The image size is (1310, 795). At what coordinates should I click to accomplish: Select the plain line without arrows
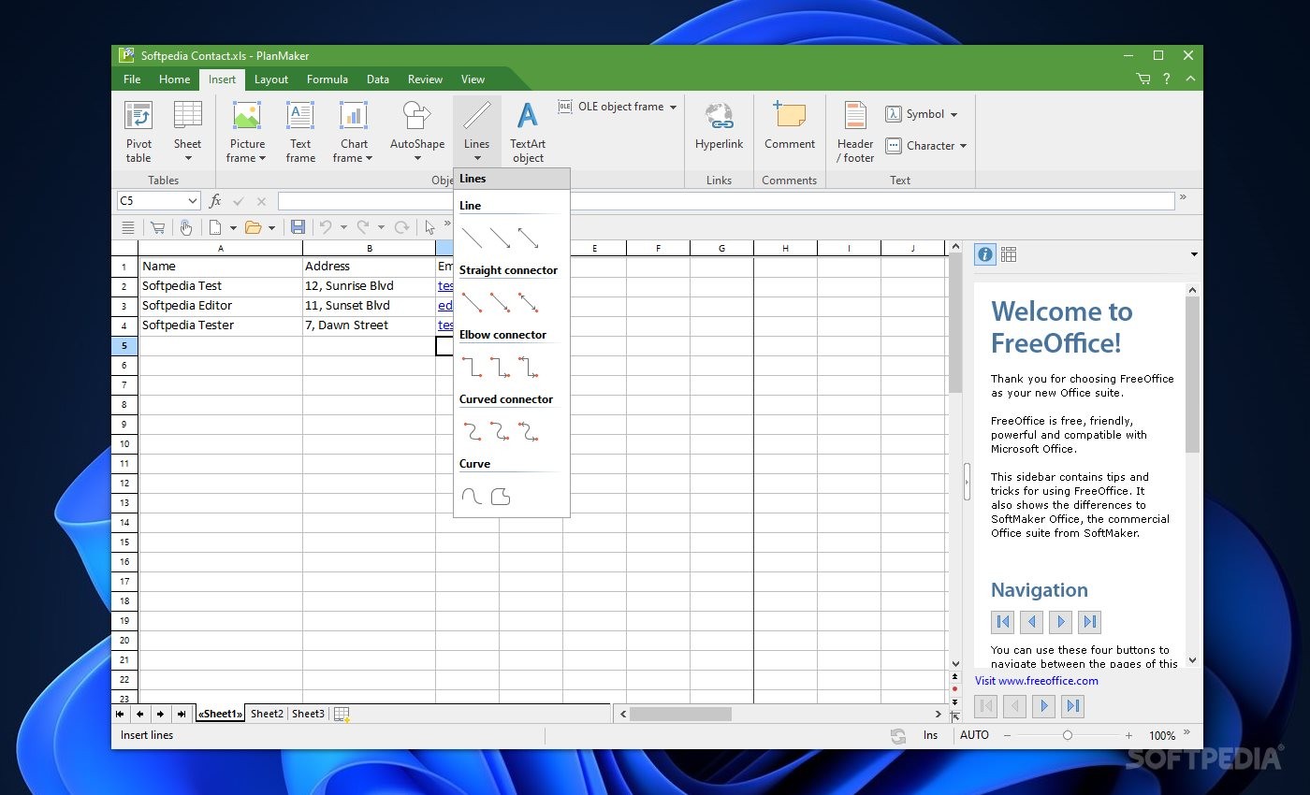tap(473, 238)
